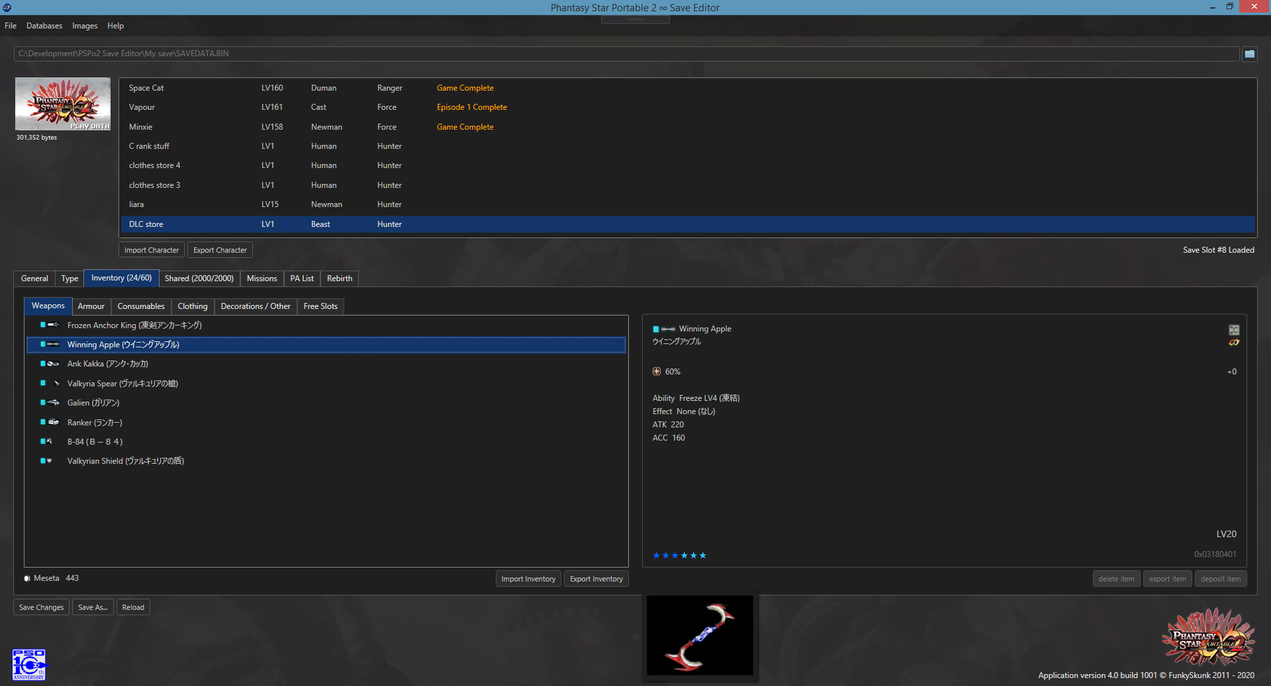Click the red infinity icon in the details panel
This screenshot has height=686, width=1271.
point(1234,342)
